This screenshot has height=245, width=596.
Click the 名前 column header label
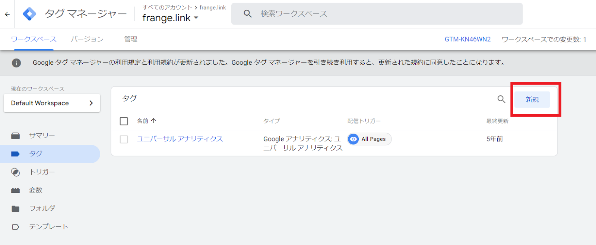143,121
